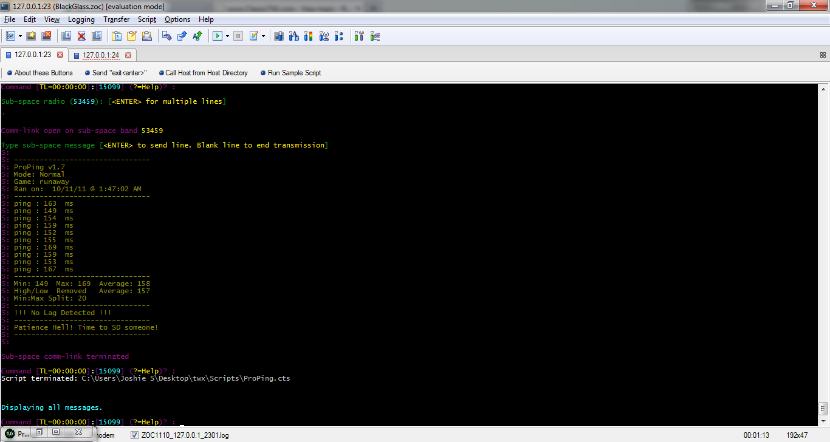Switch to the 127.0.0.1:24 session tab
This screenshot has height=442, width=830.
(x=101, y=55)
